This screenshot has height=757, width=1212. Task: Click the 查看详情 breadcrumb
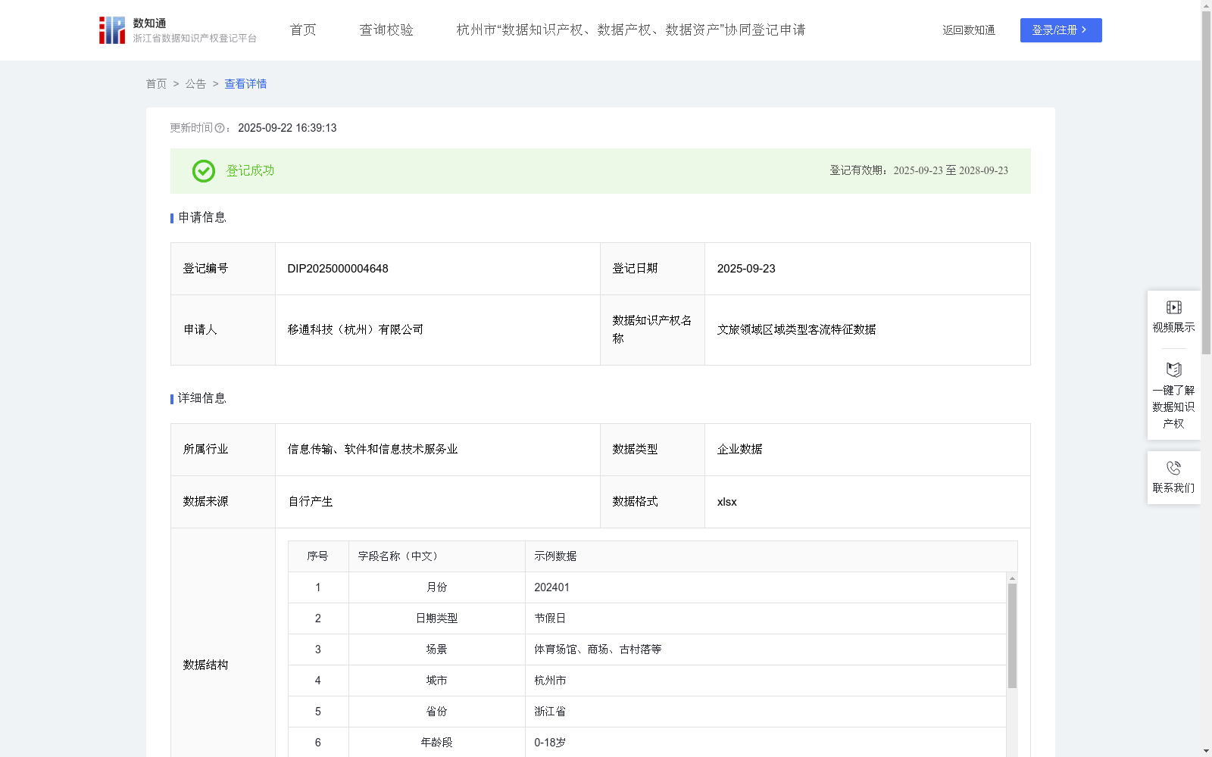(x=245, y=84)
